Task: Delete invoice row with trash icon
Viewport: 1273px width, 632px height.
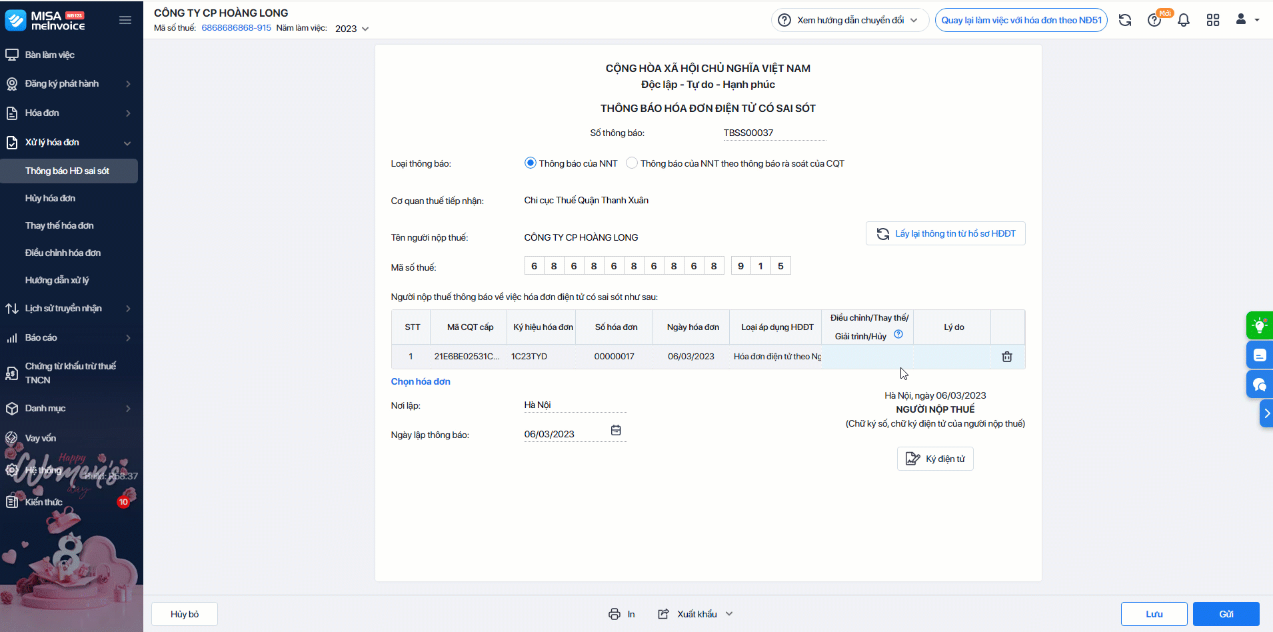Action: (x=1006, y=357)
